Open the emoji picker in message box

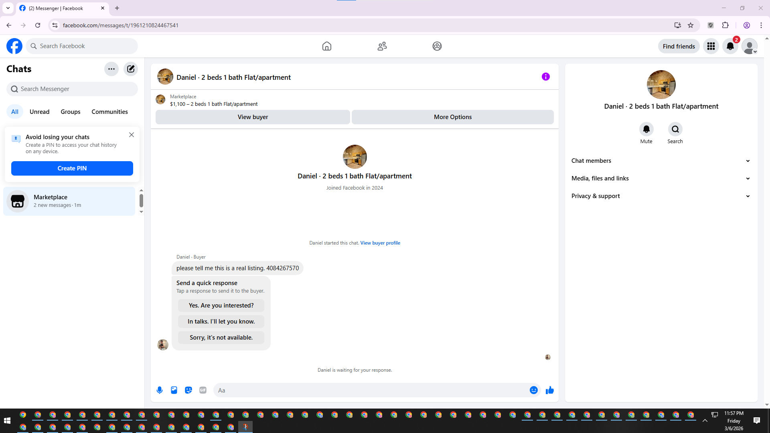(x=533, y=390)
